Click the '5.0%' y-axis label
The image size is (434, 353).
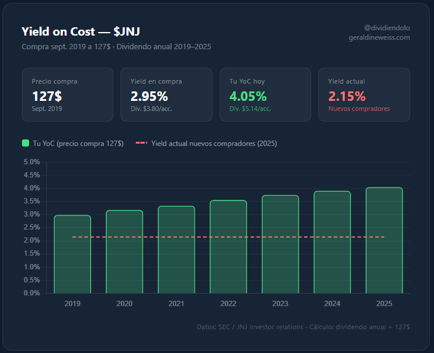point(32,162)
